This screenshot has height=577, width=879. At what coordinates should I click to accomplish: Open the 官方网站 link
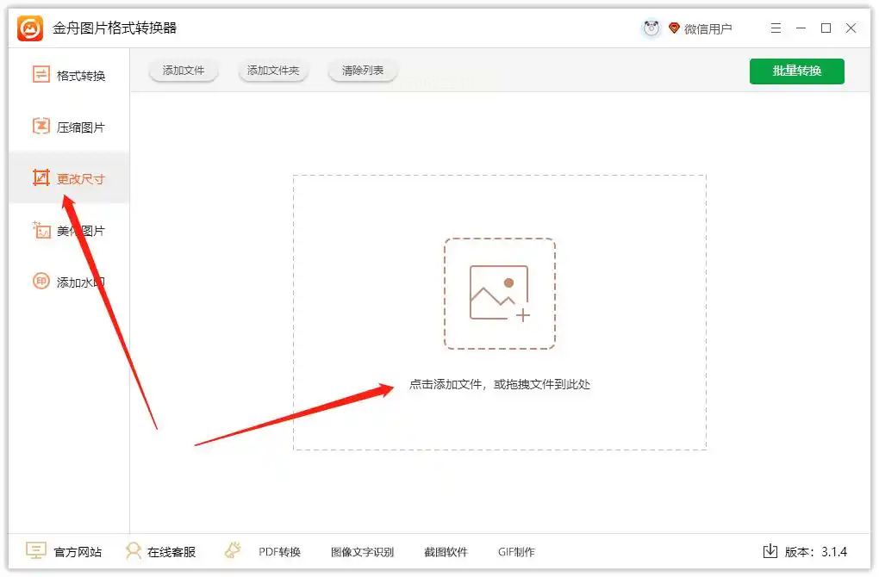click(x=78, y=552)
